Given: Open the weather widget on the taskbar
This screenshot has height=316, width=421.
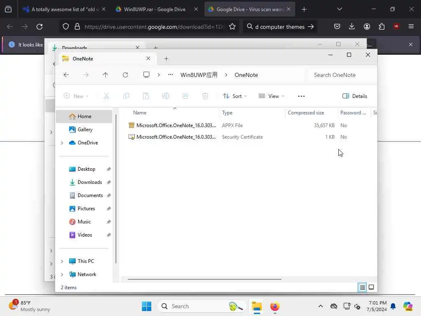Looking at the screenshot, I should 29,306.
